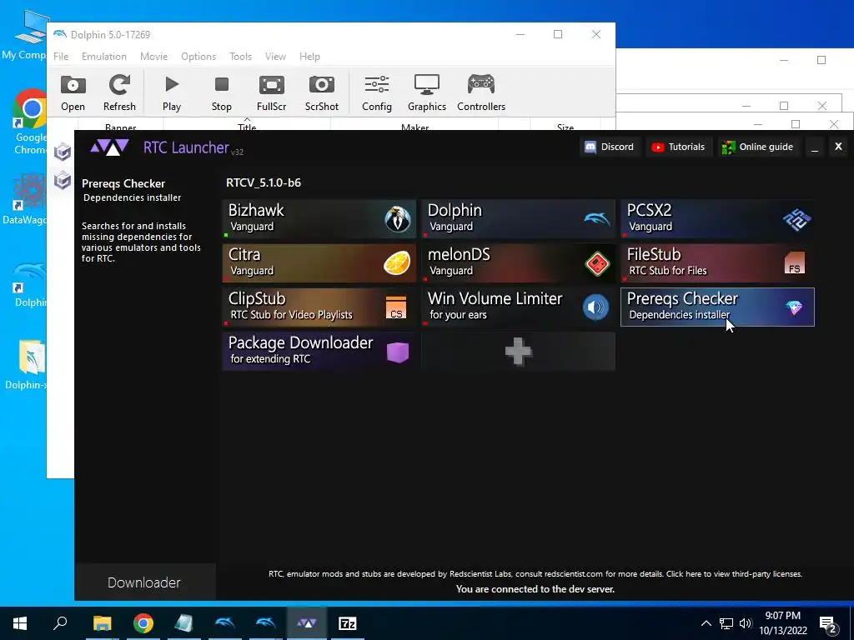This screenshot has height=640, width=854.
Task: Open Dolphin Help menu
Action: pos(309,57)
